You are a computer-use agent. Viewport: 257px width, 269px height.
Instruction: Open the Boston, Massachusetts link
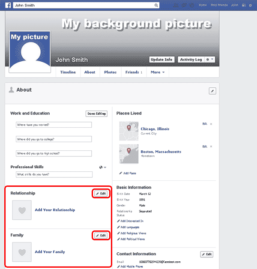pos(161,152)
